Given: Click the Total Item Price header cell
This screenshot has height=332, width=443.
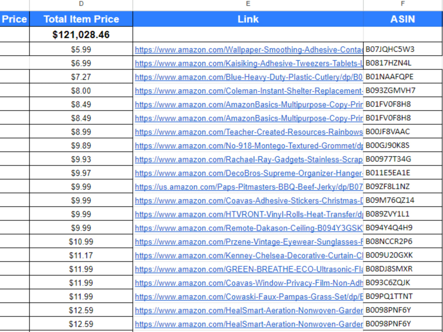Looking at the screenshot, I should [81, 19].
